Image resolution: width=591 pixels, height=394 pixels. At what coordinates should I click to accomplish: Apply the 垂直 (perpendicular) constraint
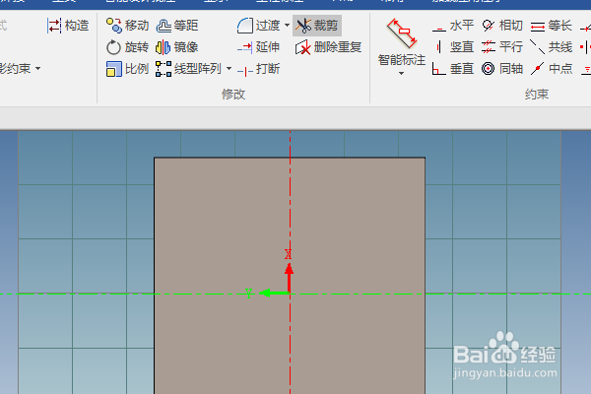(453, 69)
